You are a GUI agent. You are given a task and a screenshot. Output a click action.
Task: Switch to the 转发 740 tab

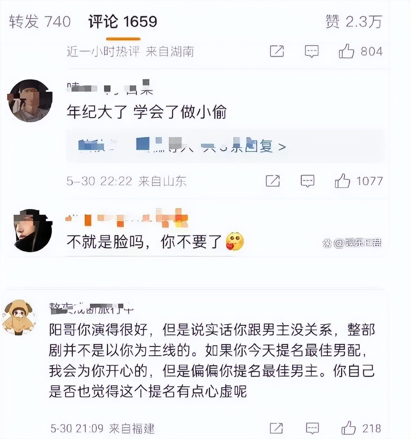[40, 22]
